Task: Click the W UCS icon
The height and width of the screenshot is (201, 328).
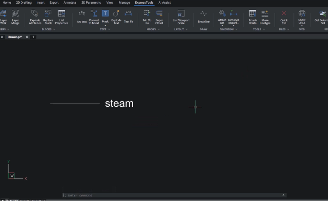Action: pos(12,176)
